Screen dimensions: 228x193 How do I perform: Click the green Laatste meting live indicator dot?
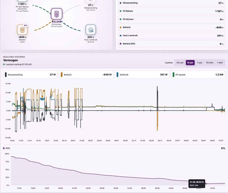pyautogui.click(x=4, y=64)
